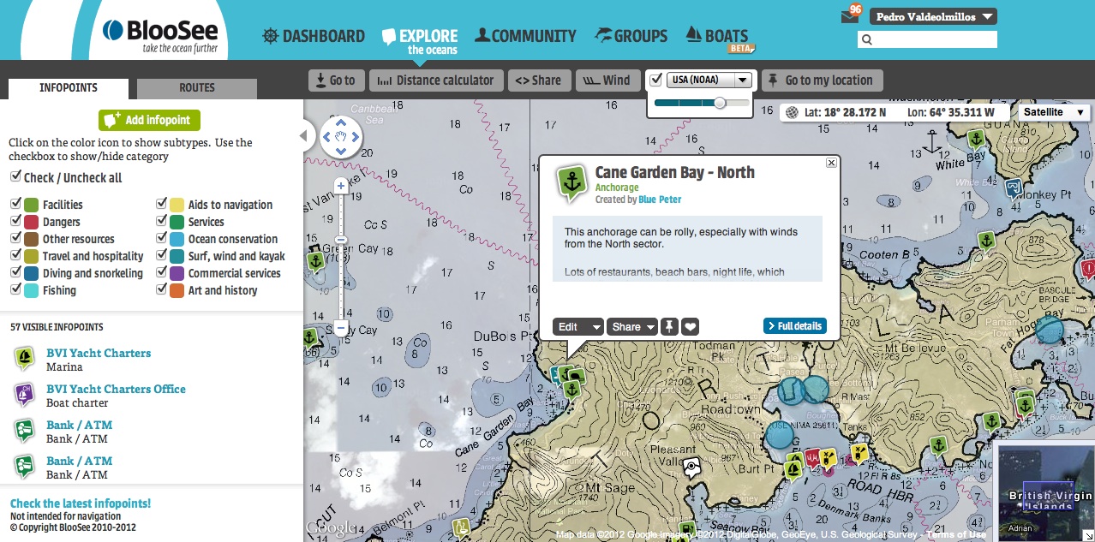Pan the map upward with arrow
The width and height of the screenshot is (1095, 542).
click(x=341, y=122)
